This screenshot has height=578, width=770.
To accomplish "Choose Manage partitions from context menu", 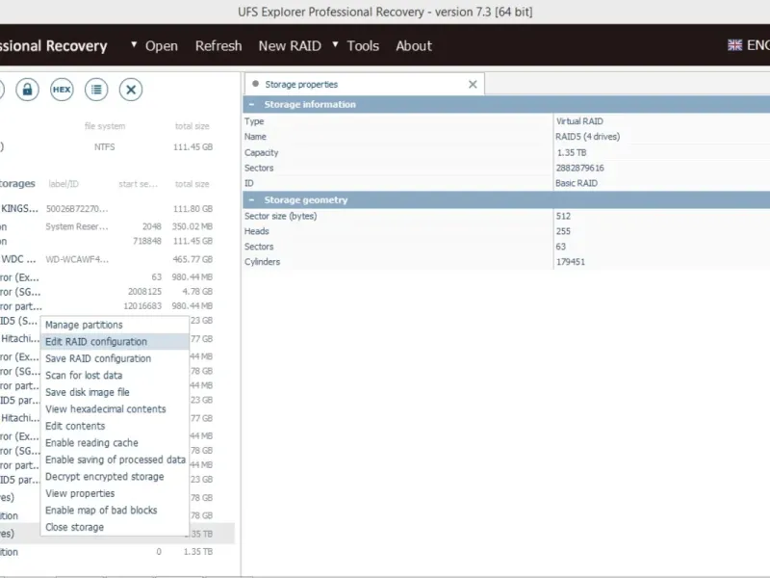I will point(115,325).
